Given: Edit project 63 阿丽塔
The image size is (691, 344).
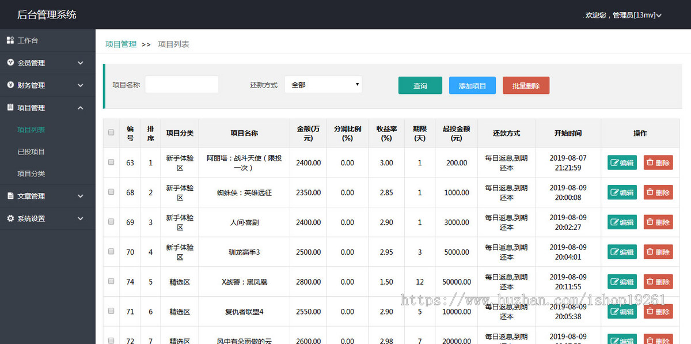Looking at the screenshot, I should pos(622,162).
